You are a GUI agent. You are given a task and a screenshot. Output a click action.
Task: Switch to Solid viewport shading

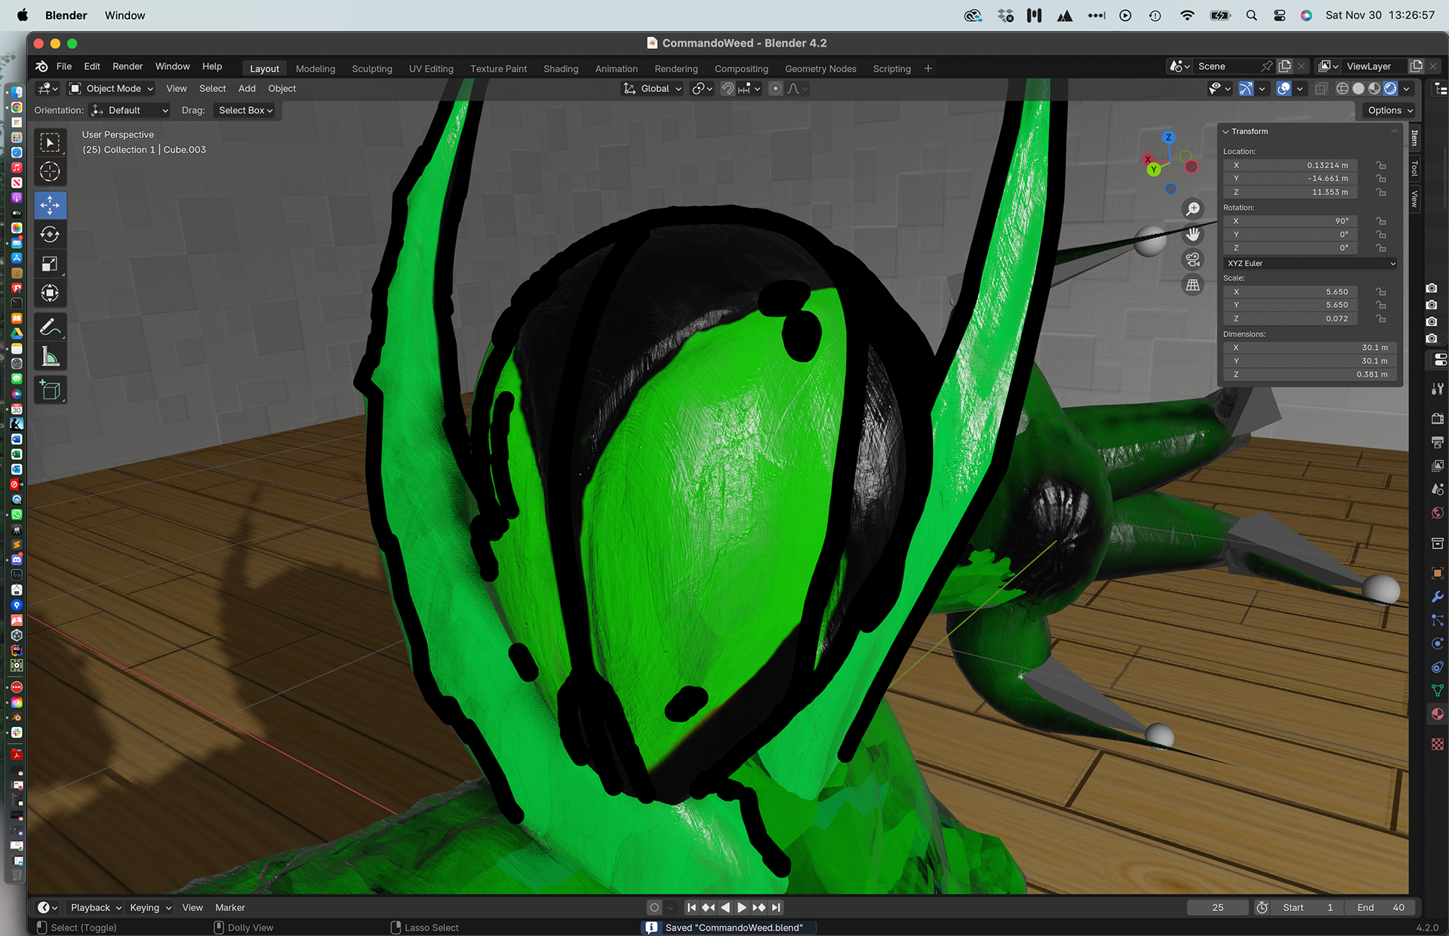(x=1358, y=89)
